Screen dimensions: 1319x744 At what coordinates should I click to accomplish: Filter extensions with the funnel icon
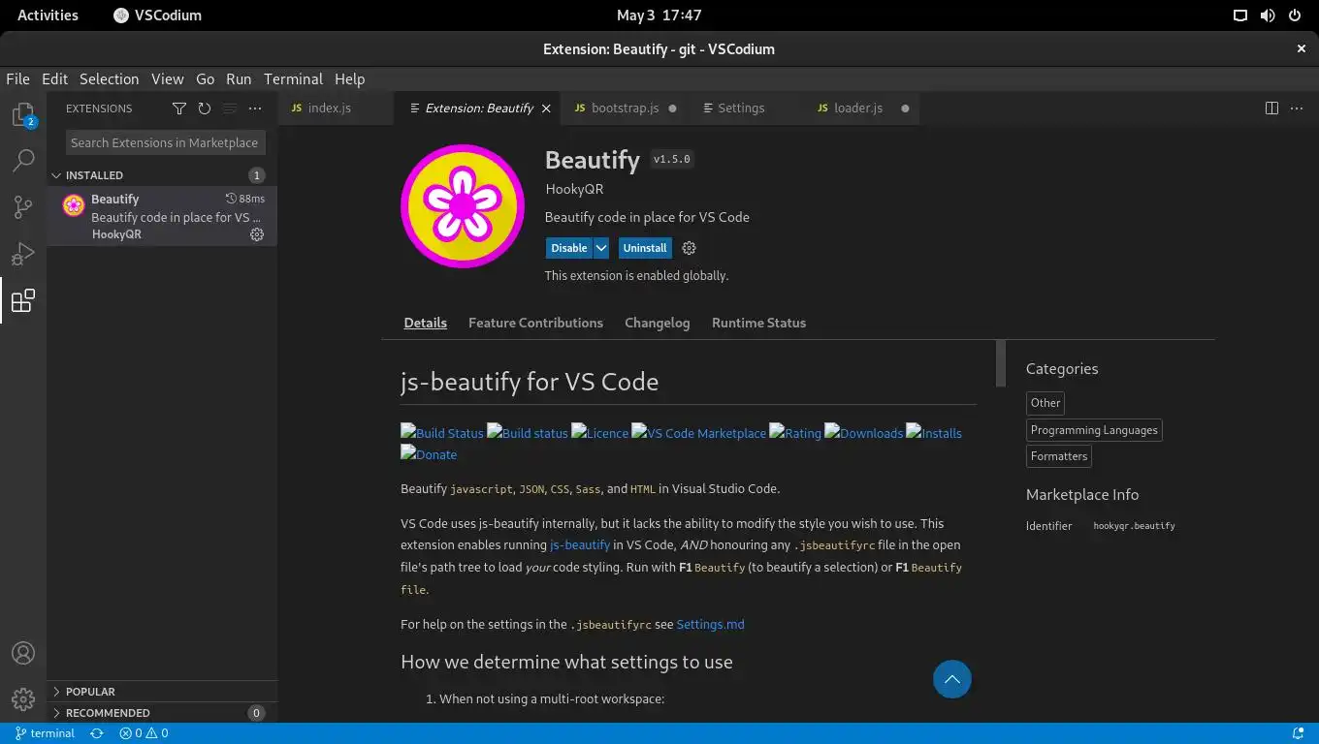[179, 108]
